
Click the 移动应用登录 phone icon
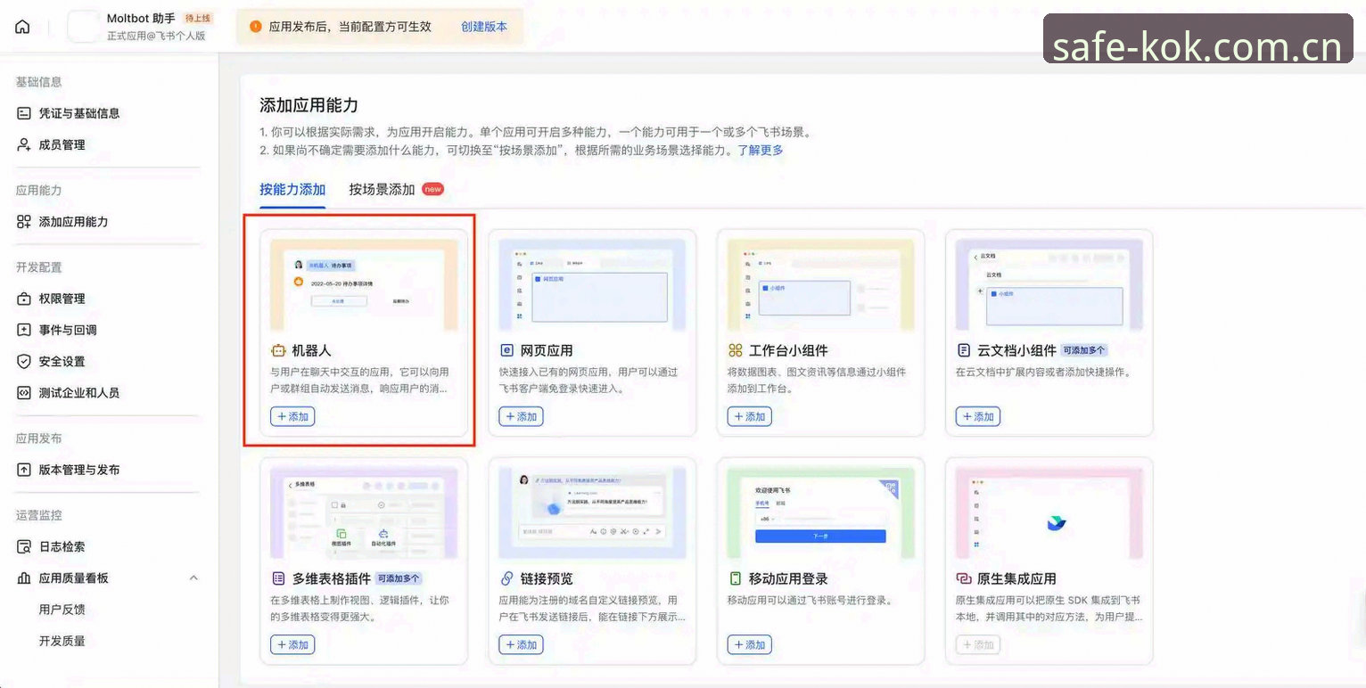735,578
